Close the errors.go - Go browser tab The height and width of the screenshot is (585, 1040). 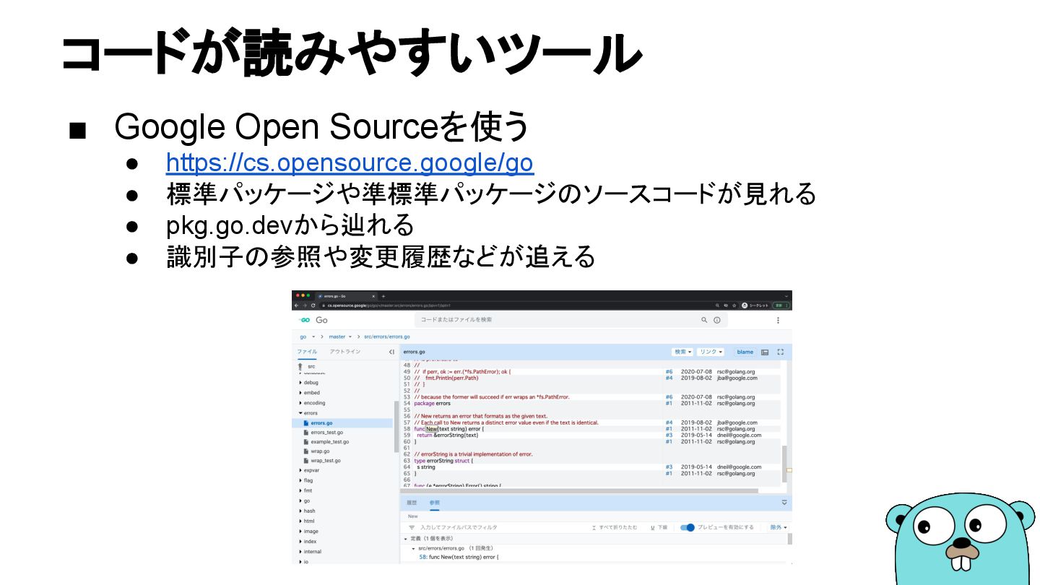(373, 296)
